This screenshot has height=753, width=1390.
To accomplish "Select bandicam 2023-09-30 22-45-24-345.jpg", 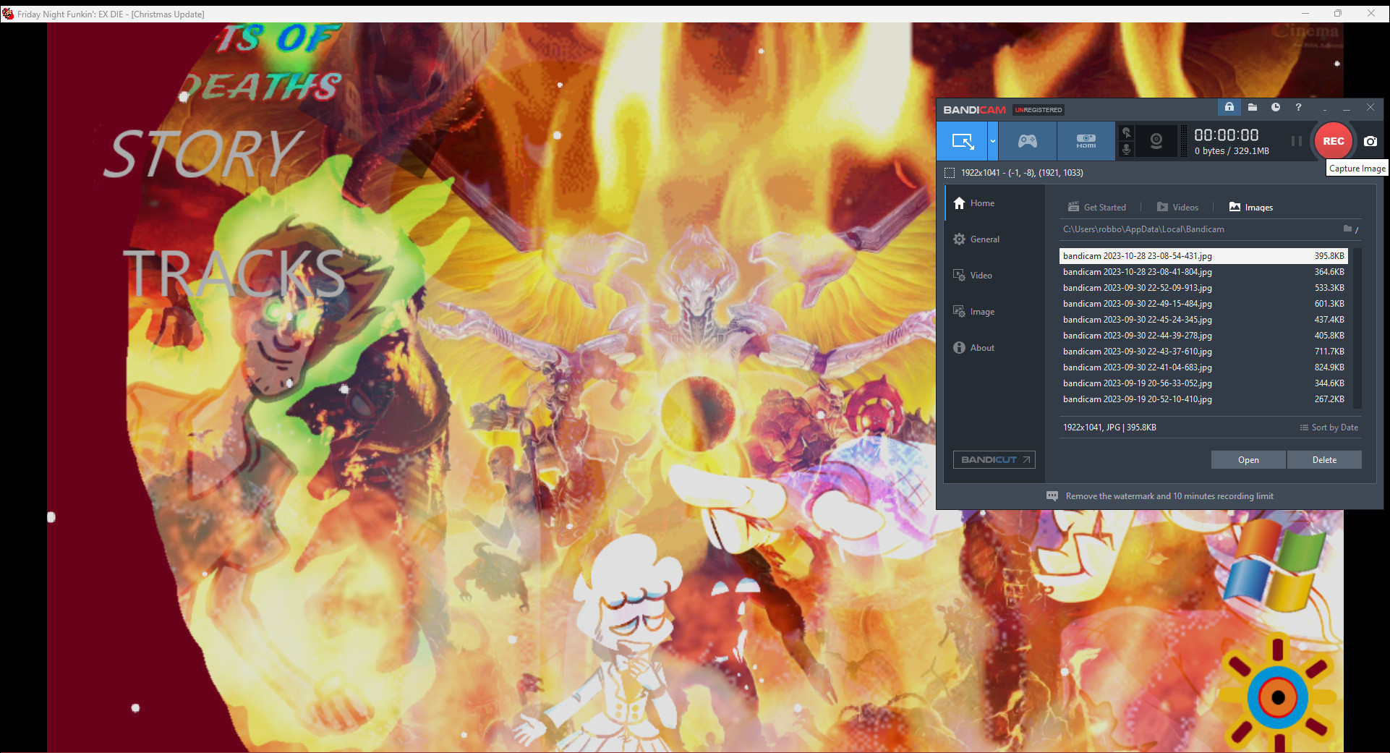I will 1203,320.
